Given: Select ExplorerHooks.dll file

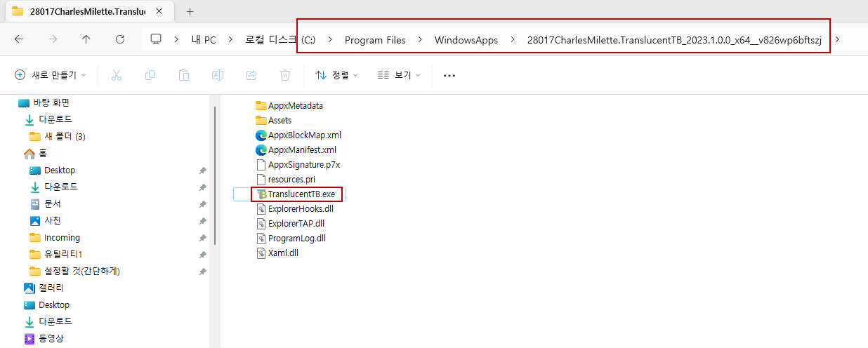Looking at the screenshot, I should click(296, 208).
